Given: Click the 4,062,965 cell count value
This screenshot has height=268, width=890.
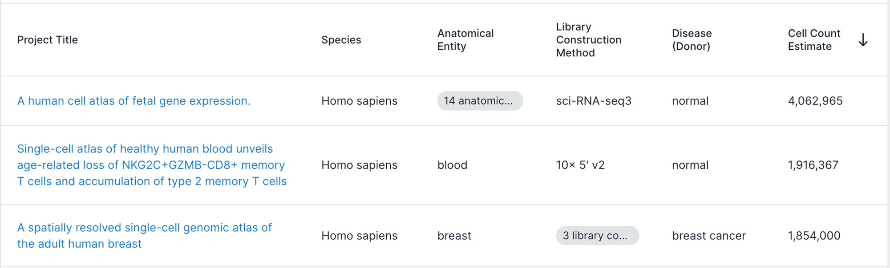Looking at the screenshot, I should (815, 101).
